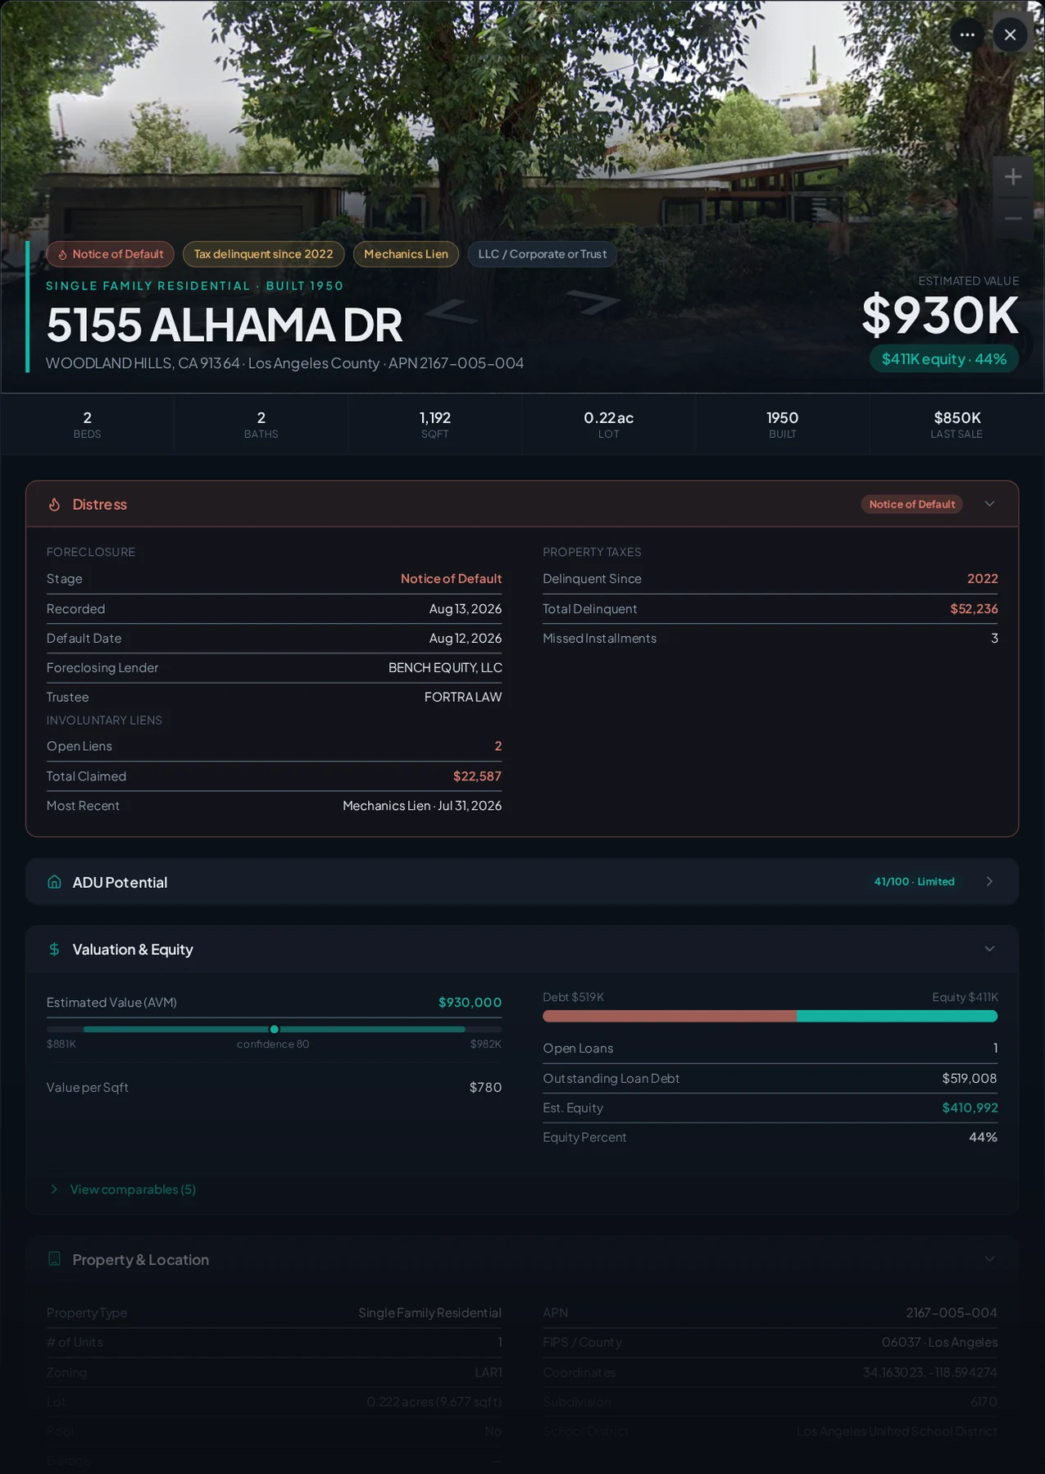
Task: Expand View comparables (5)
Action: [123, 1190]
